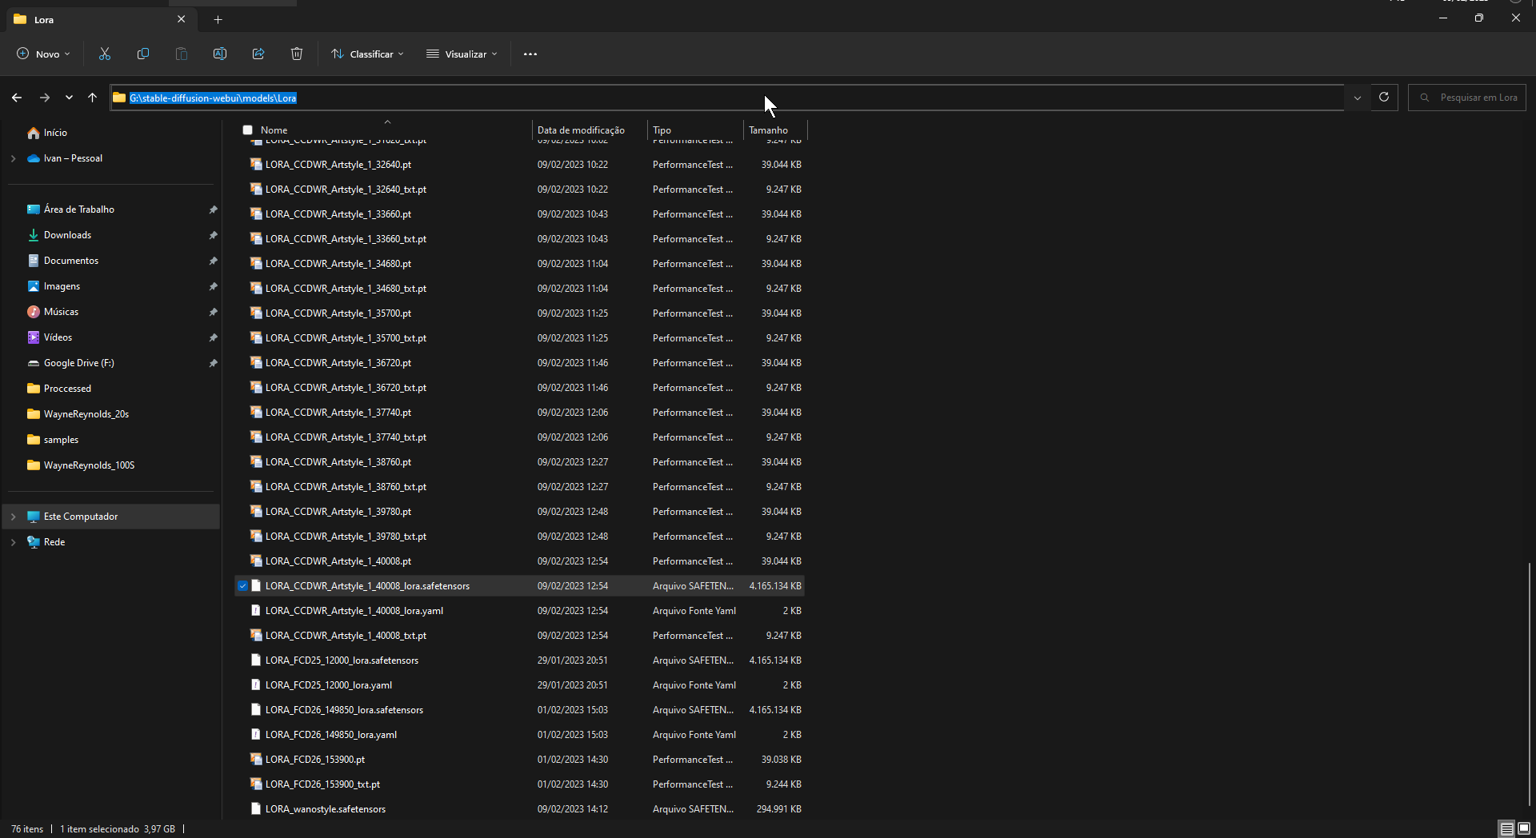Enable the select-all checkbox beside Nome
The width and height of the screenshot is (1536, 838).
pos(248,130)
